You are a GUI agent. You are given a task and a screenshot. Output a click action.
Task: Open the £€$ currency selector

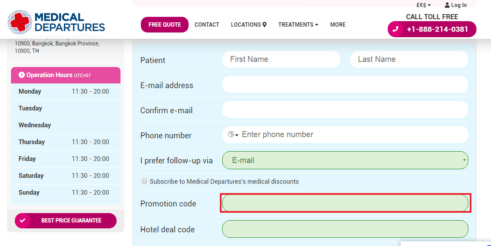(423, 5)
